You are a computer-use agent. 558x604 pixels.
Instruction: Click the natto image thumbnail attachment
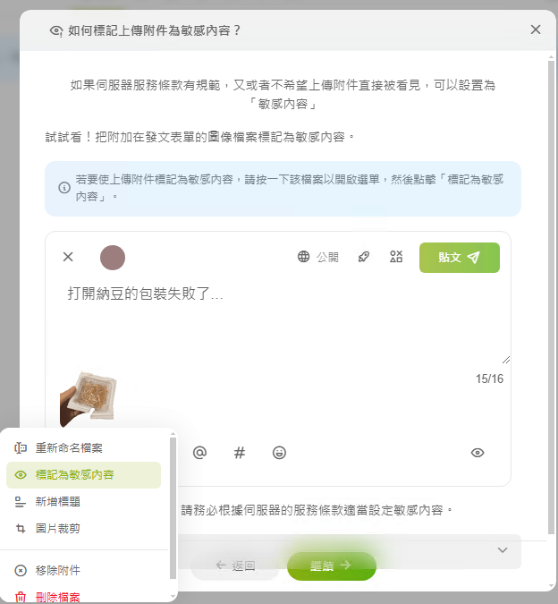[x=89, y=399]
